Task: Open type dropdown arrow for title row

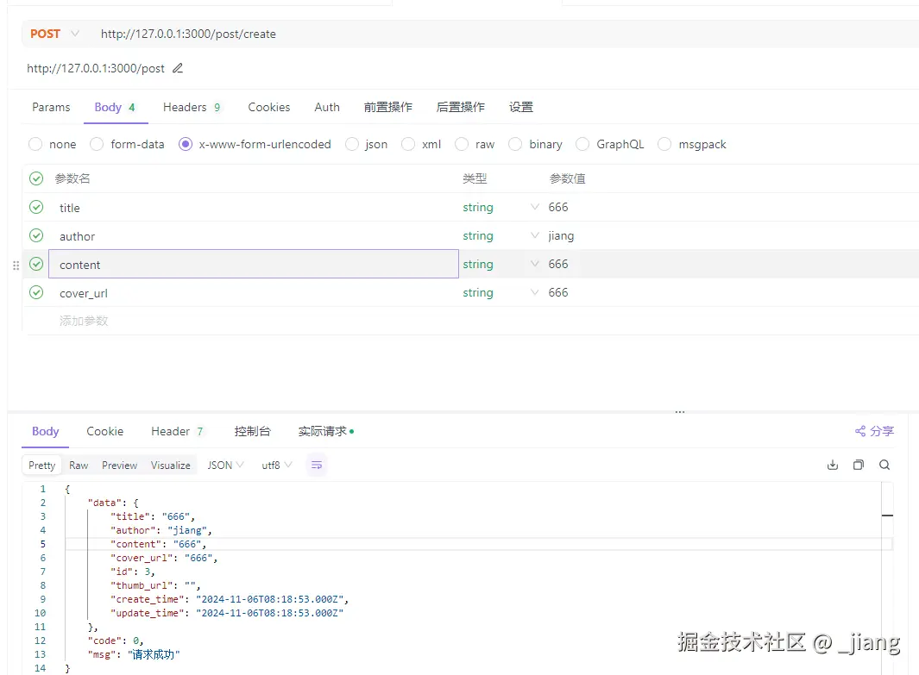Action: pyautogui.click(x=534, y=207)
